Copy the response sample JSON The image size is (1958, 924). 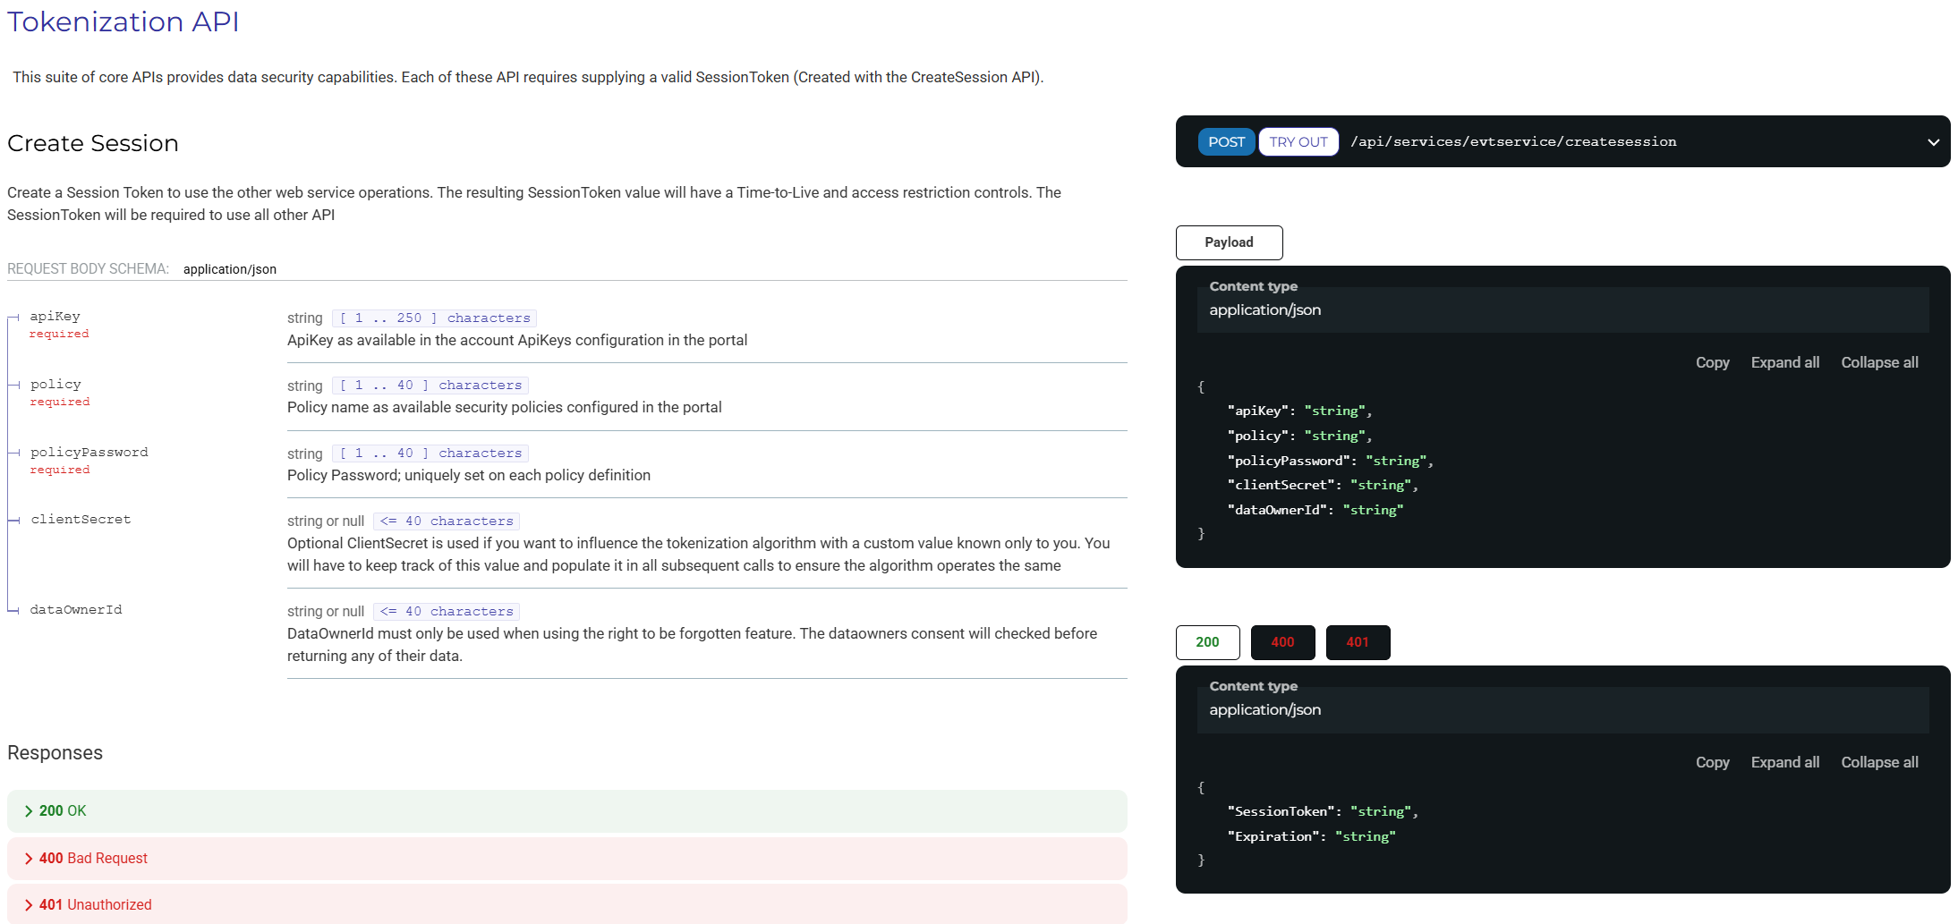1712,762
